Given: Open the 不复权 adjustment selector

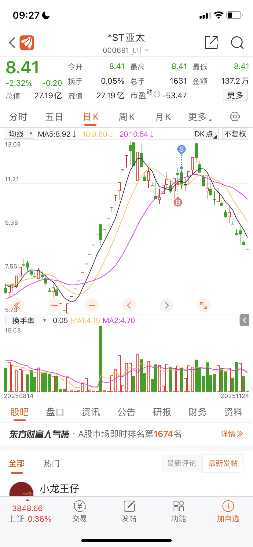Looking at the screenshot, I should point(235,134).
